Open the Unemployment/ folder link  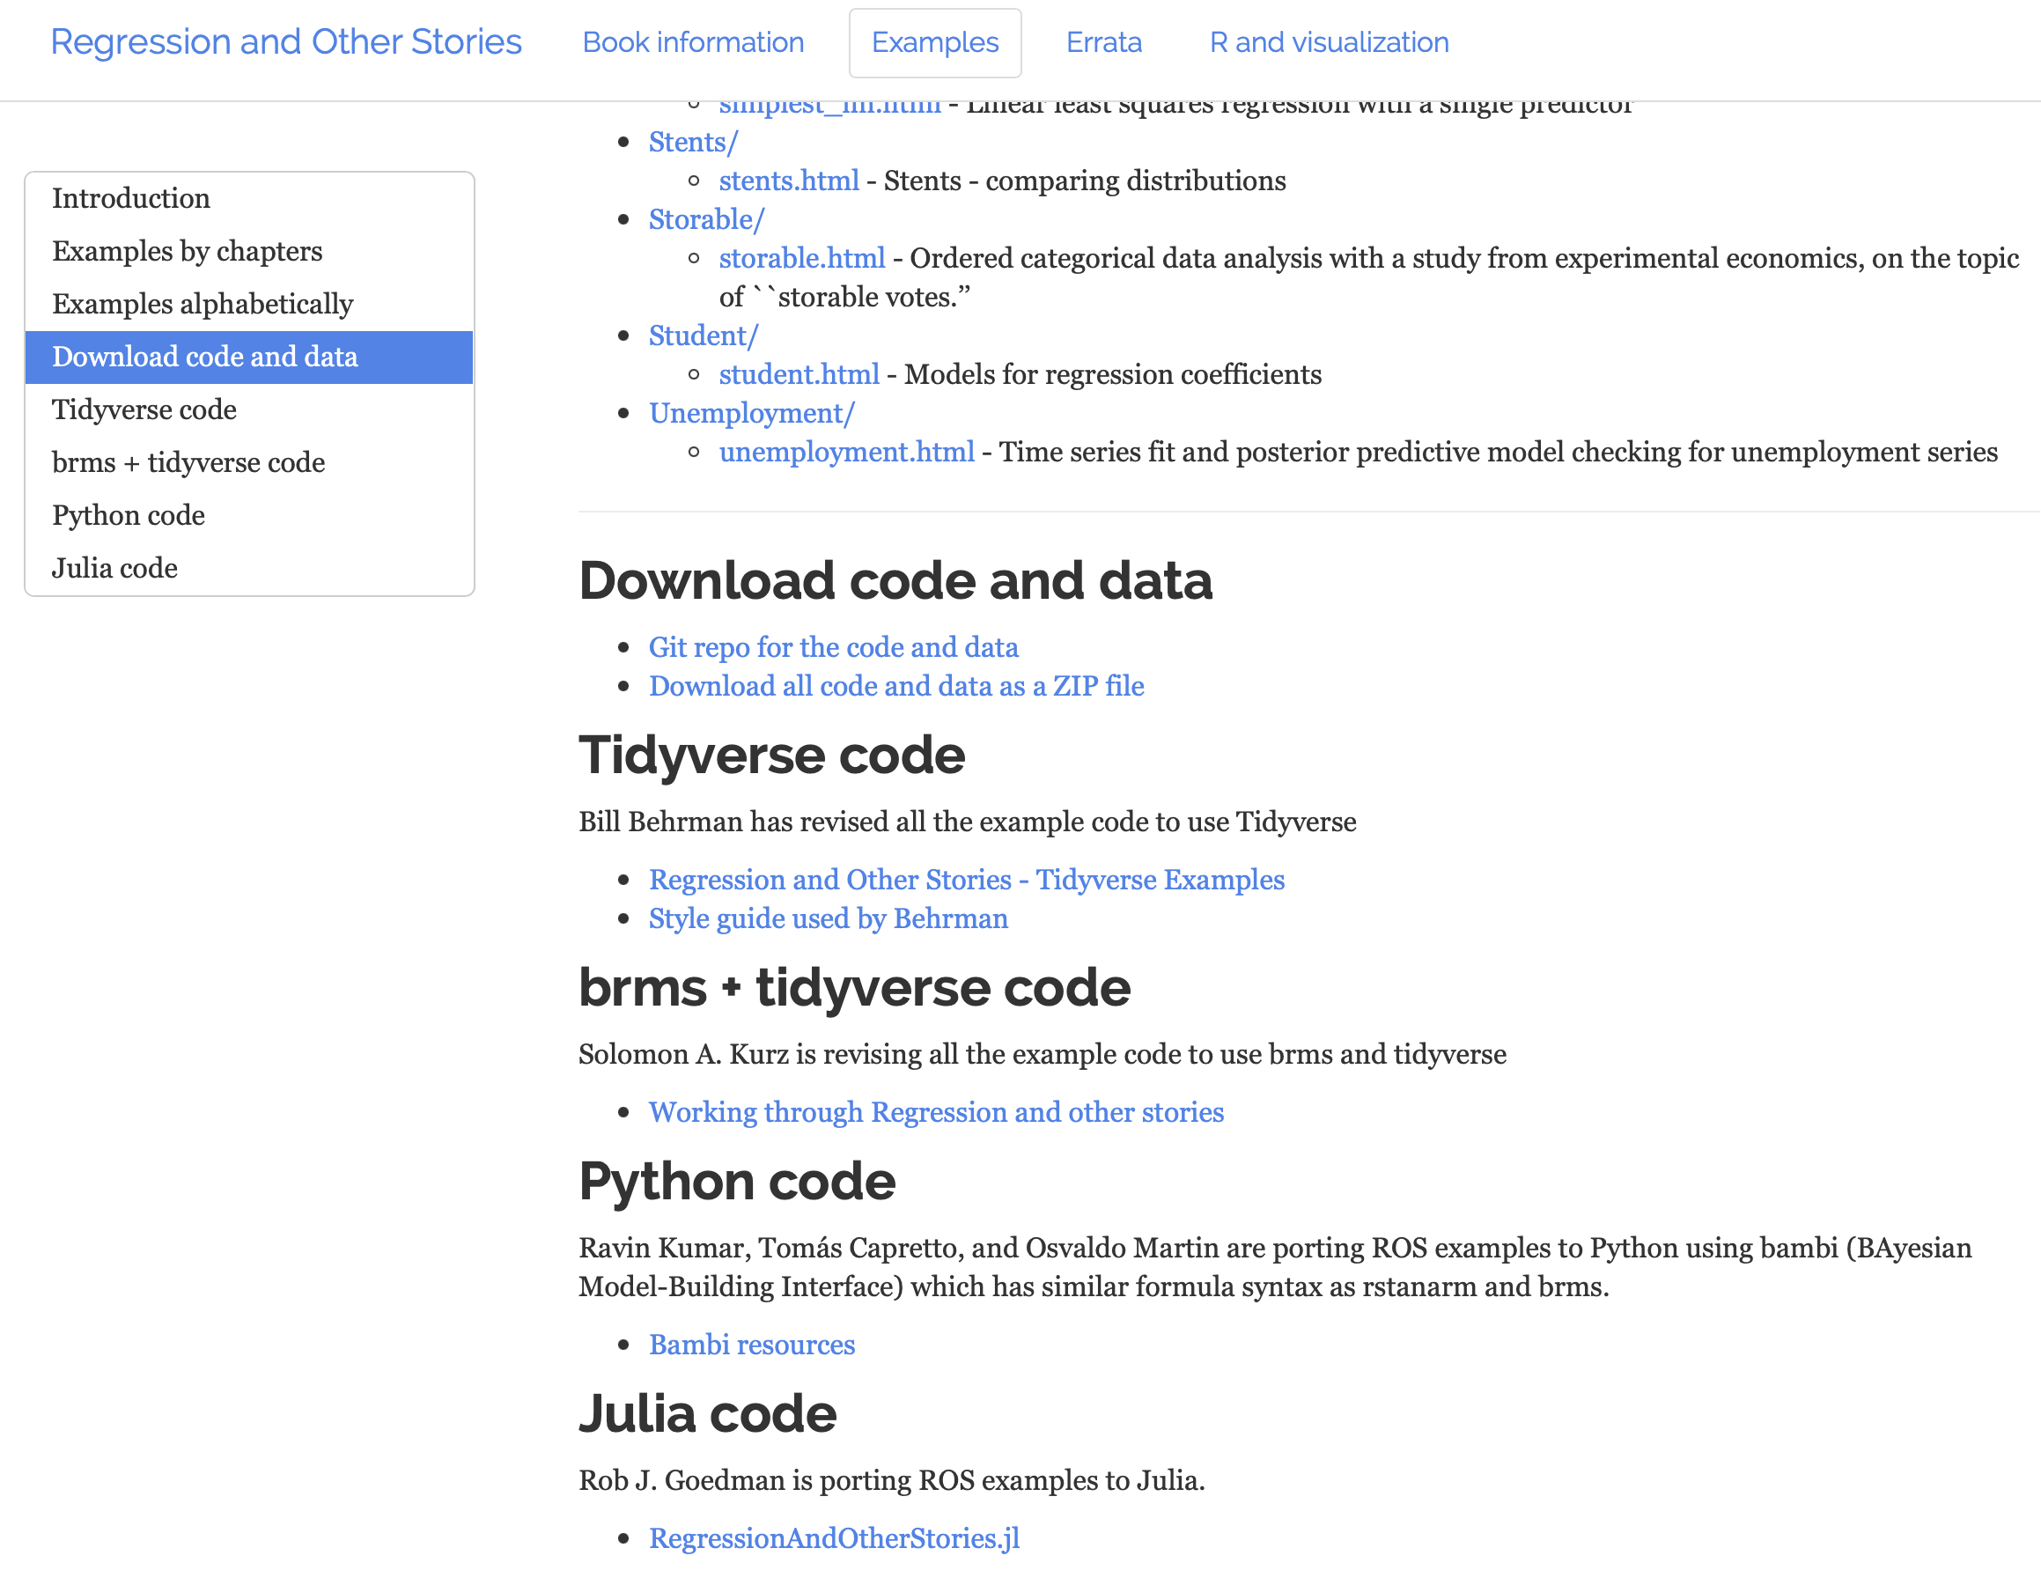[751, 413]
